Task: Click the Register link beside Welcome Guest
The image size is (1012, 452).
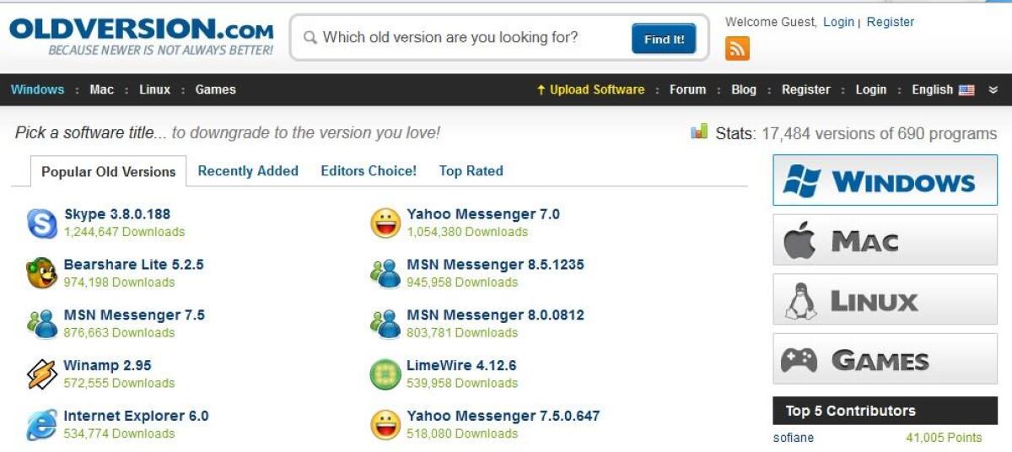Action: [890, 22]
